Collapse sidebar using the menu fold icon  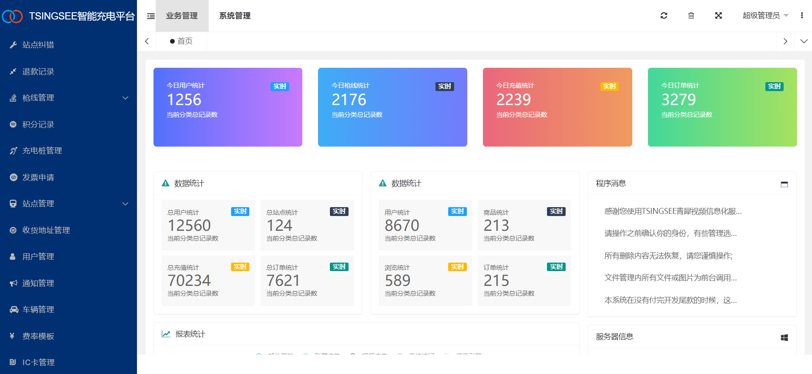point(151,16)
